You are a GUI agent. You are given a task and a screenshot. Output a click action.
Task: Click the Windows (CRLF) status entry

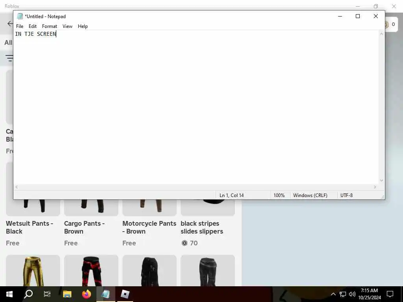(310, 195)
